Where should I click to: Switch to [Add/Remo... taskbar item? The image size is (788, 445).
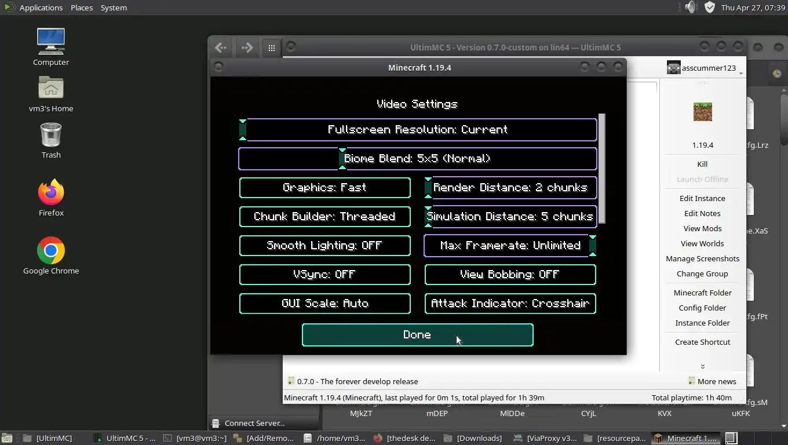point(264,438)
